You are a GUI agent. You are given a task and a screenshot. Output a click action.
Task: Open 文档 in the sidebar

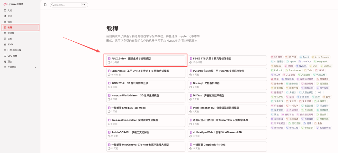coord(20,10)
